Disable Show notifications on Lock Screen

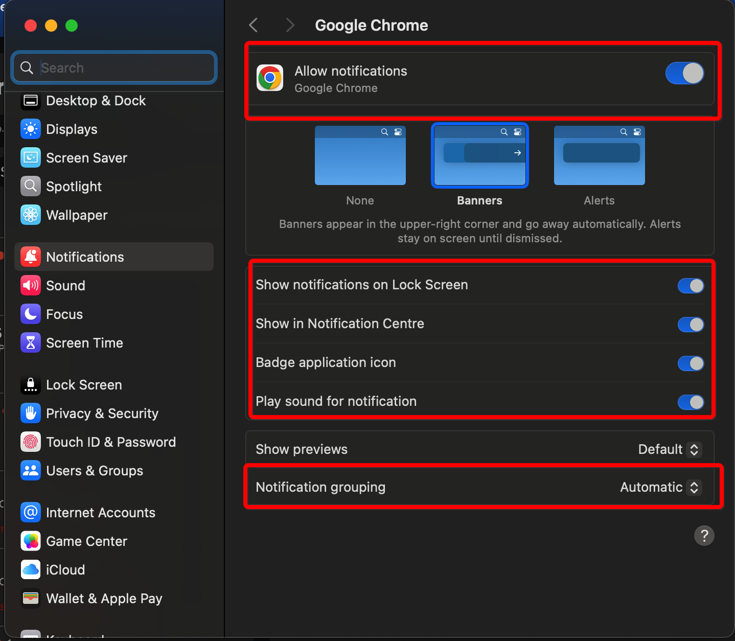tap(691, 286)
